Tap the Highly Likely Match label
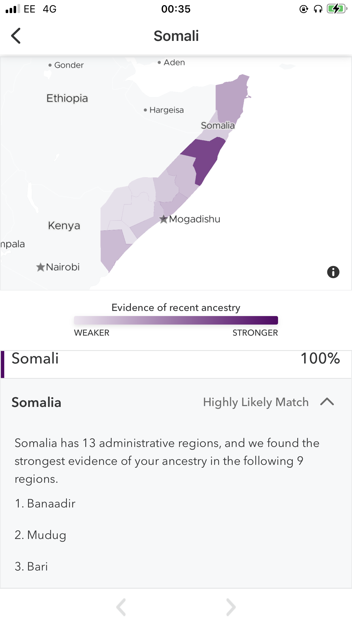 (256, 402)
